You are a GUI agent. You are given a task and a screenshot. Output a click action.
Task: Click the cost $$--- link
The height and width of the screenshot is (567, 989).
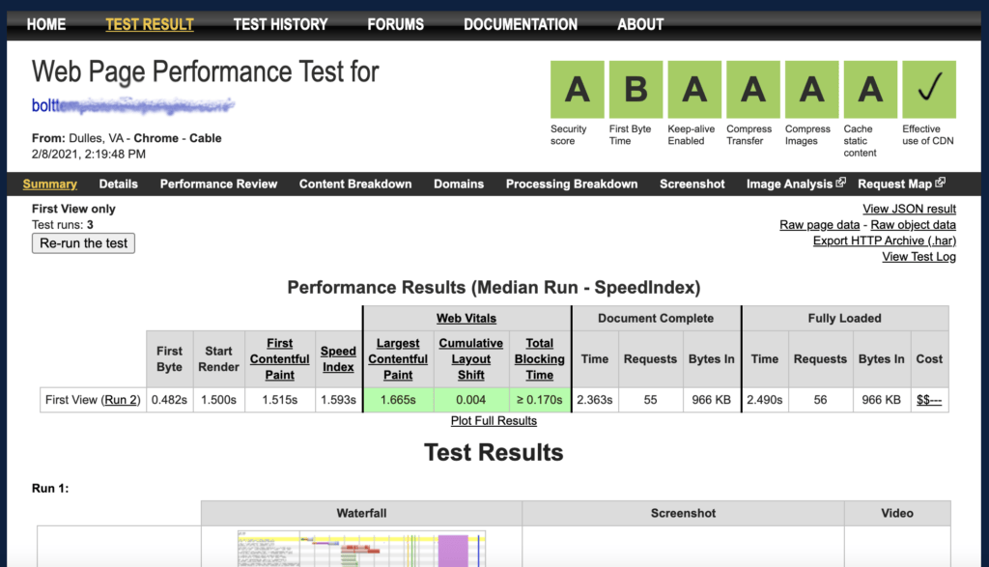click(928, 399)
